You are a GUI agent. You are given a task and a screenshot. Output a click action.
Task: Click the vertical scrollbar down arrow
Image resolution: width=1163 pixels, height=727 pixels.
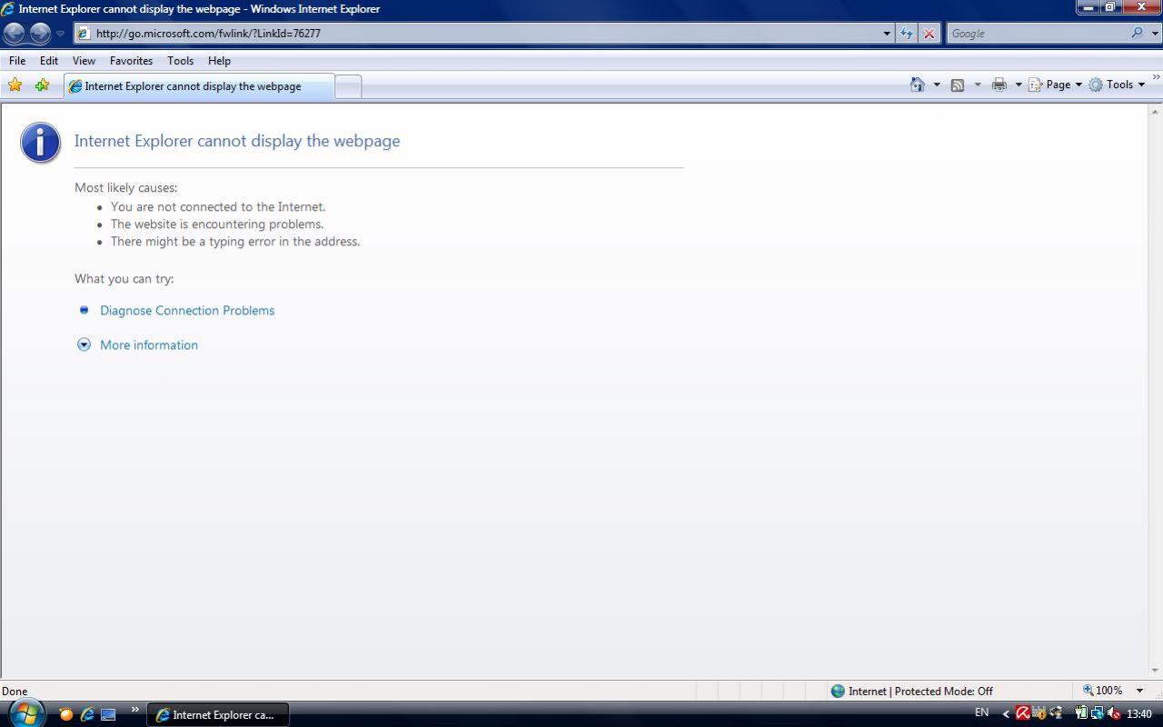point(1156,671)
